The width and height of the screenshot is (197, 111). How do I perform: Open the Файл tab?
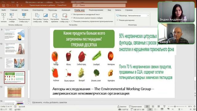coord(4,10)
